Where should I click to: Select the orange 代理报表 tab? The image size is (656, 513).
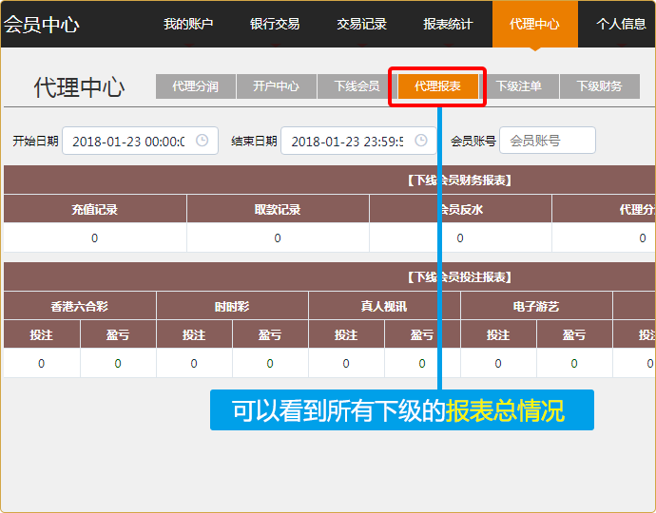point(438,86)
